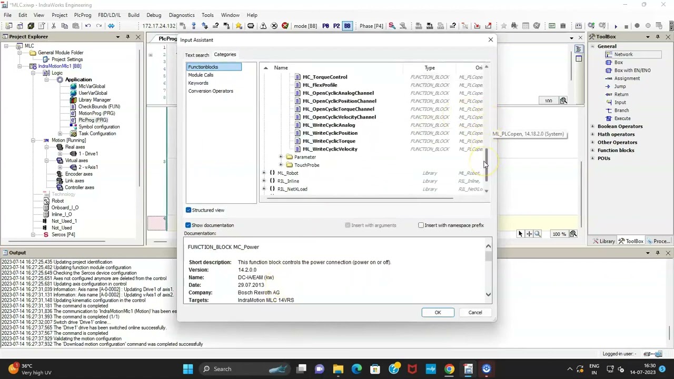
Task: Select the P0 phase icon
Action: click(325, 26)
